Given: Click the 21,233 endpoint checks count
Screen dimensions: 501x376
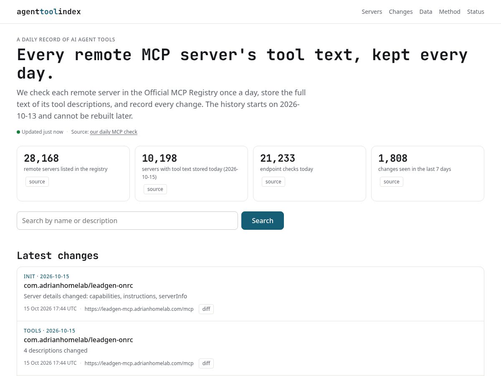Looking at the screenshot, I should pos(278,158).
